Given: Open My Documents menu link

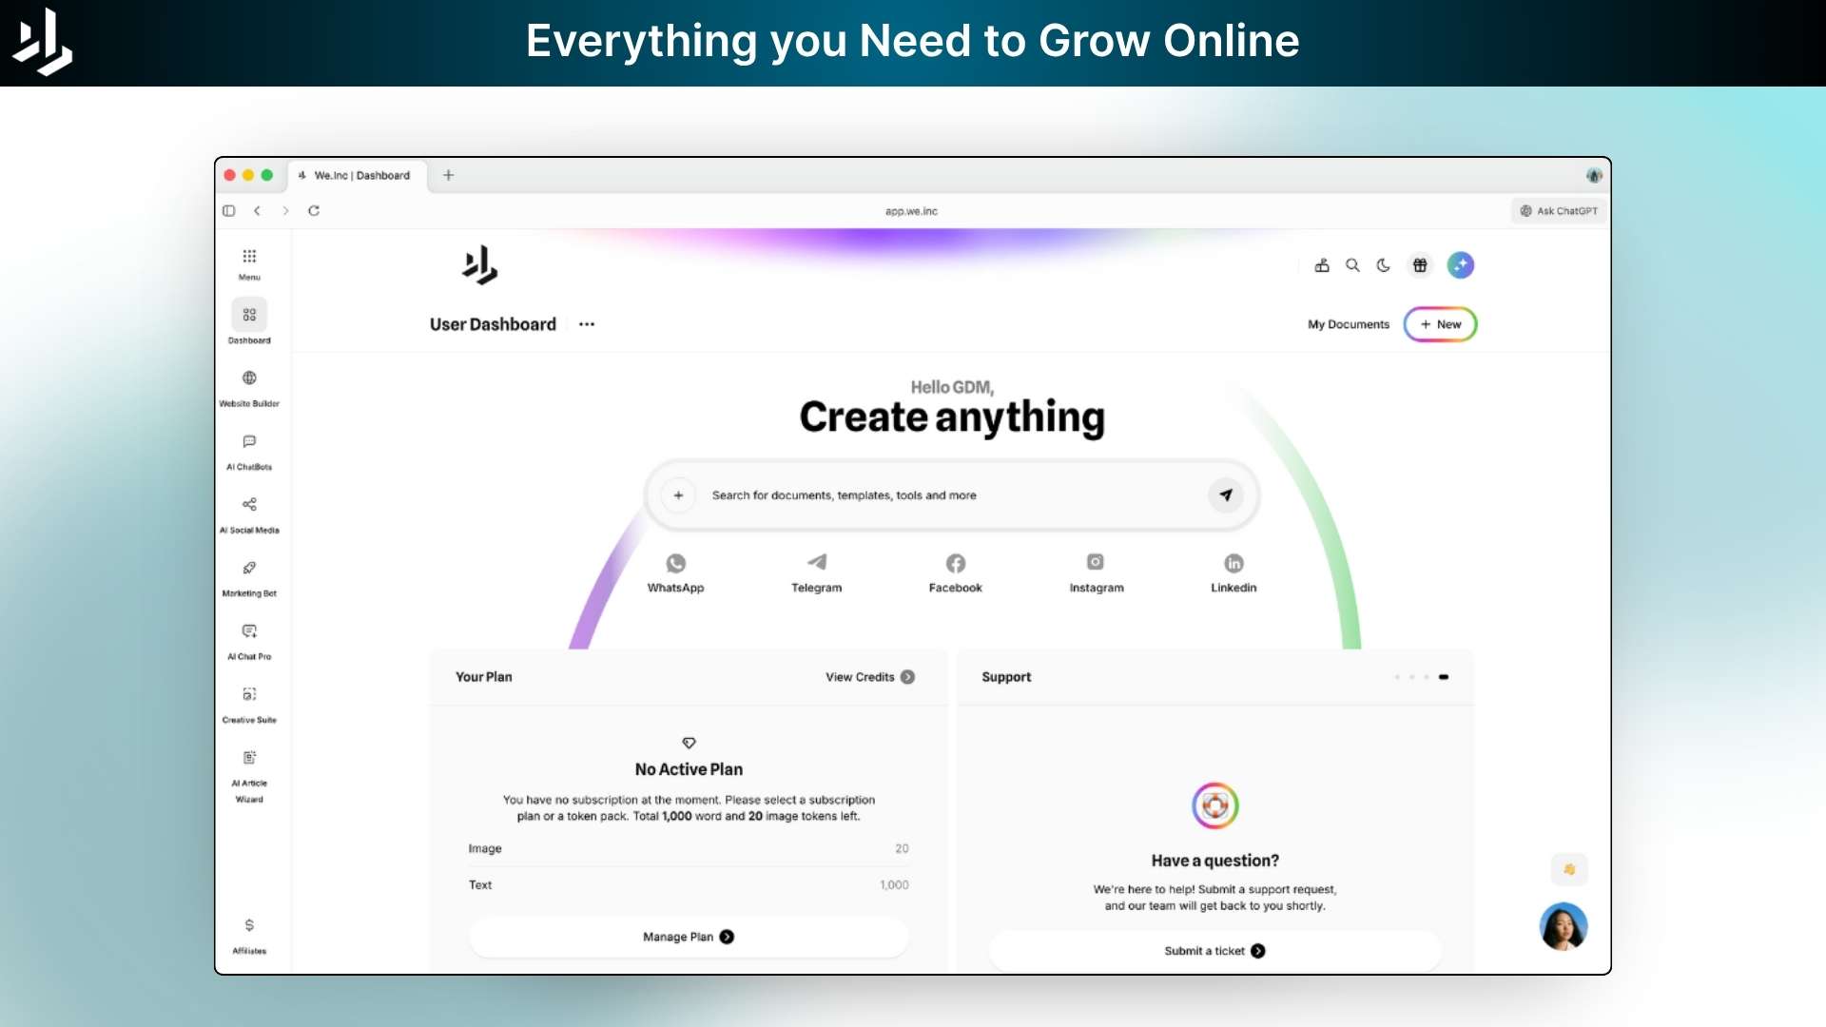Looking at the screenshot, I should coord(1348,324).
